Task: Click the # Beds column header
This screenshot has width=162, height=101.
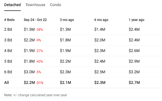Action: click(10, 20)
